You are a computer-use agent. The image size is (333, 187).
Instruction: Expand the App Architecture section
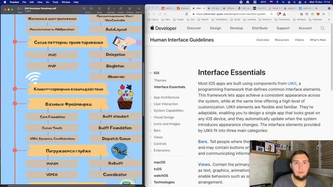point(151,98)
